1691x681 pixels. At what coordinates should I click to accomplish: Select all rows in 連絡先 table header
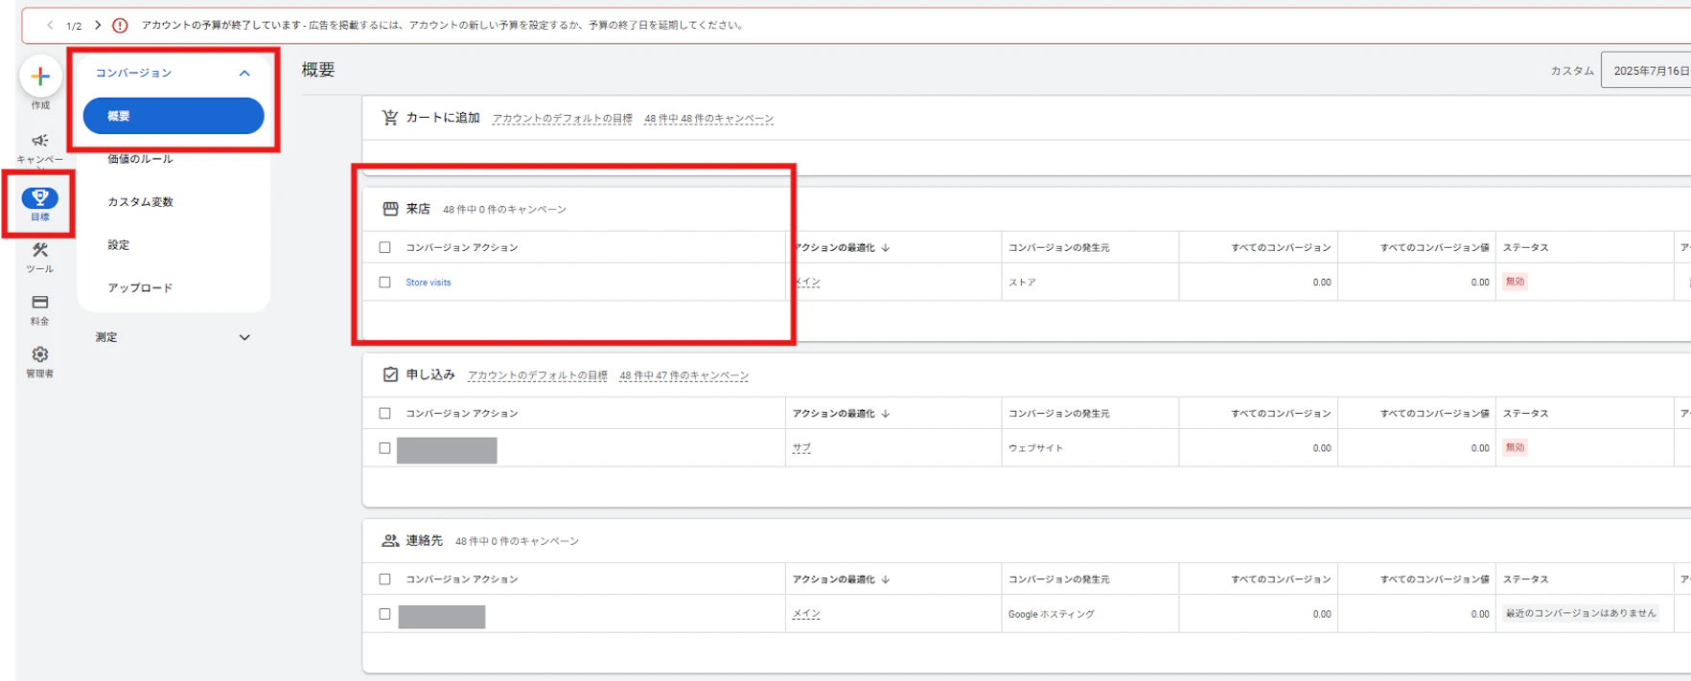click(x=385, y=579)
